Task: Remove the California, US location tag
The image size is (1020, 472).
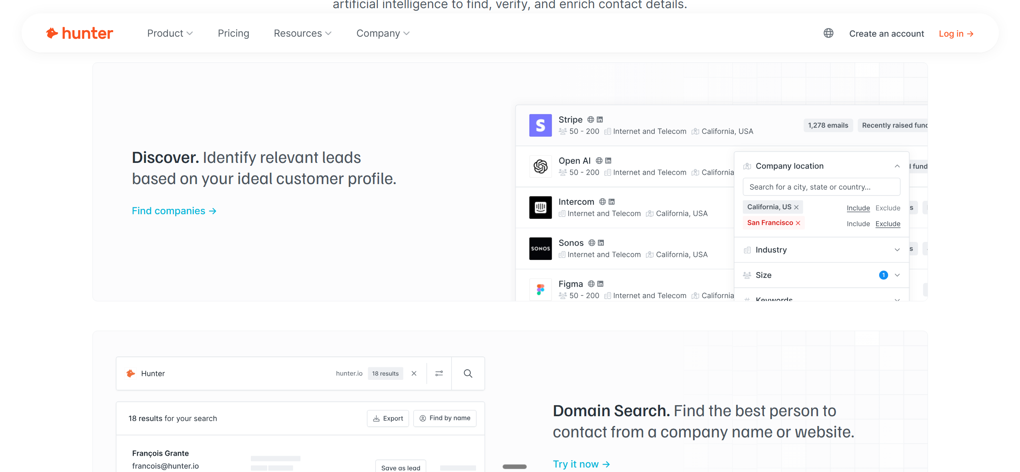Action: [796, 207]
